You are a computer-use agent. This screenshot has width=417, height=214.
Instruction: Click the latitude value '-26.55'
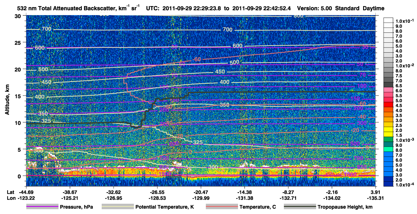[157, 192]
